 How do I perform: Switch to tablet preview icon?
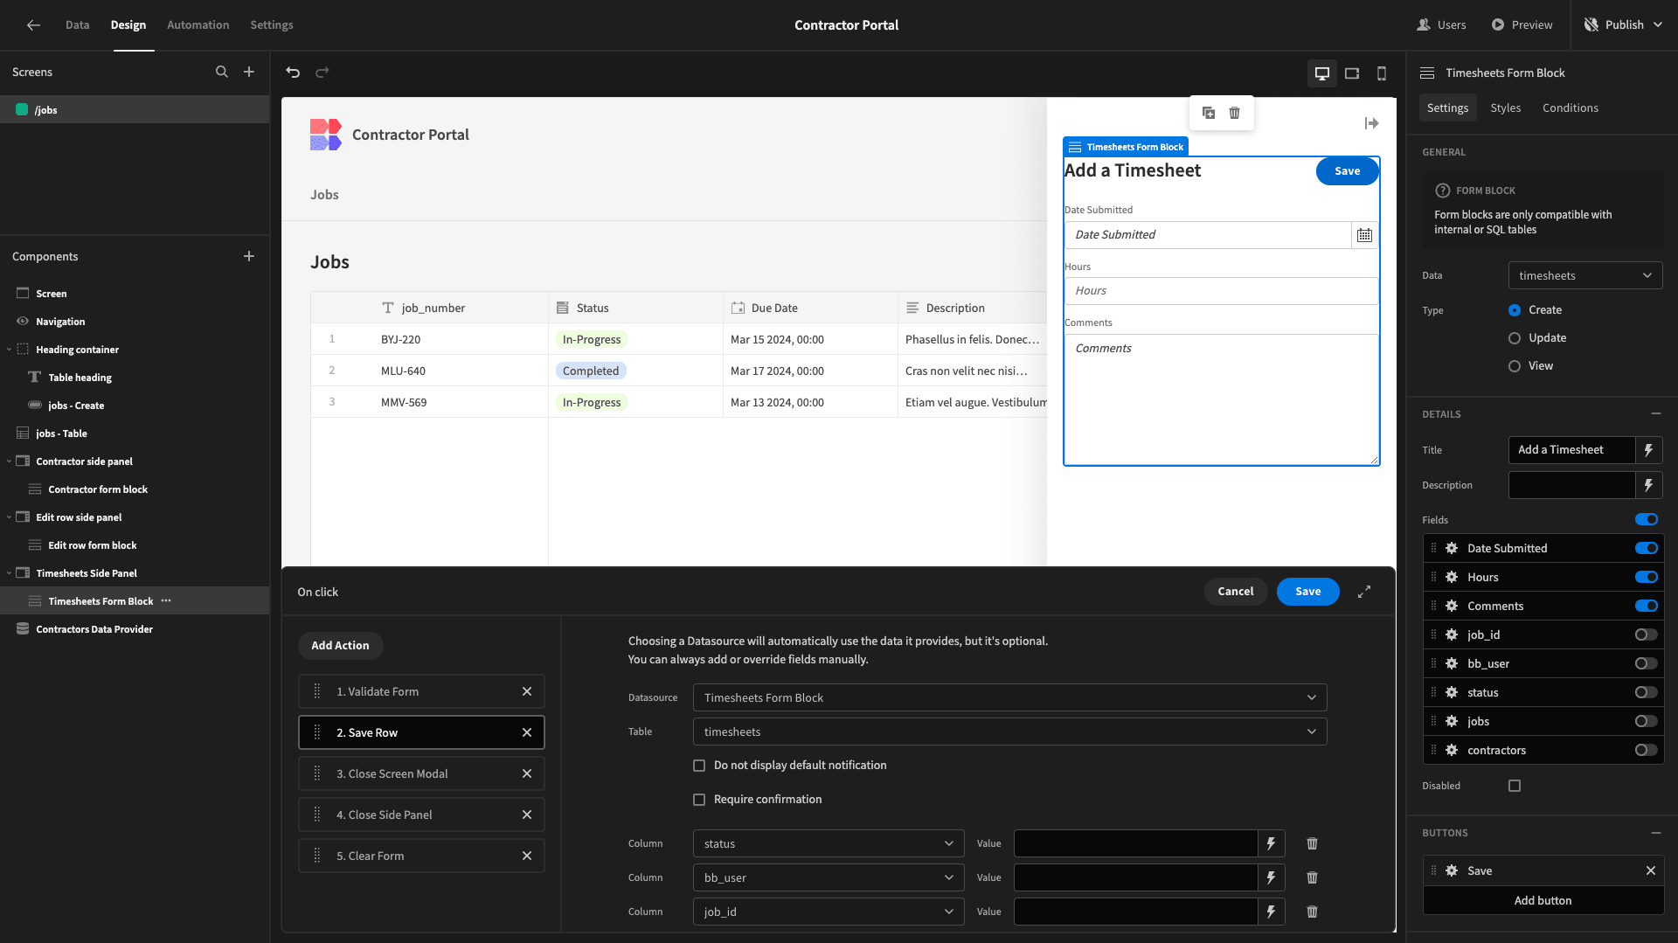pos(1352,73)
